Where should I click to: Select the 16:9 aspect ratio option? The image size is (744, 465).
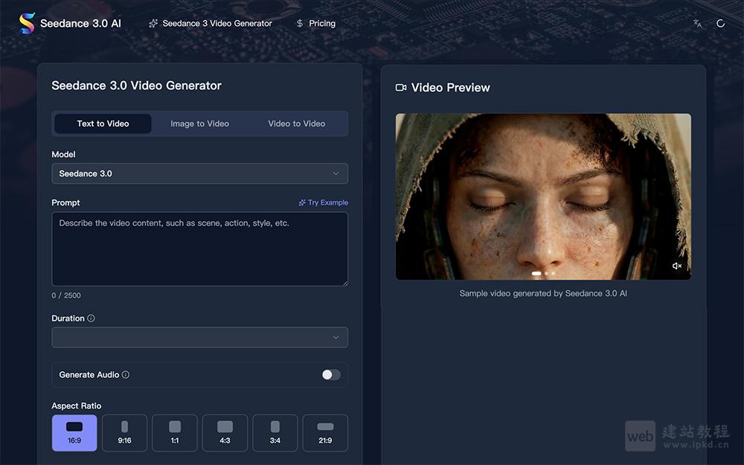point(74,432)
